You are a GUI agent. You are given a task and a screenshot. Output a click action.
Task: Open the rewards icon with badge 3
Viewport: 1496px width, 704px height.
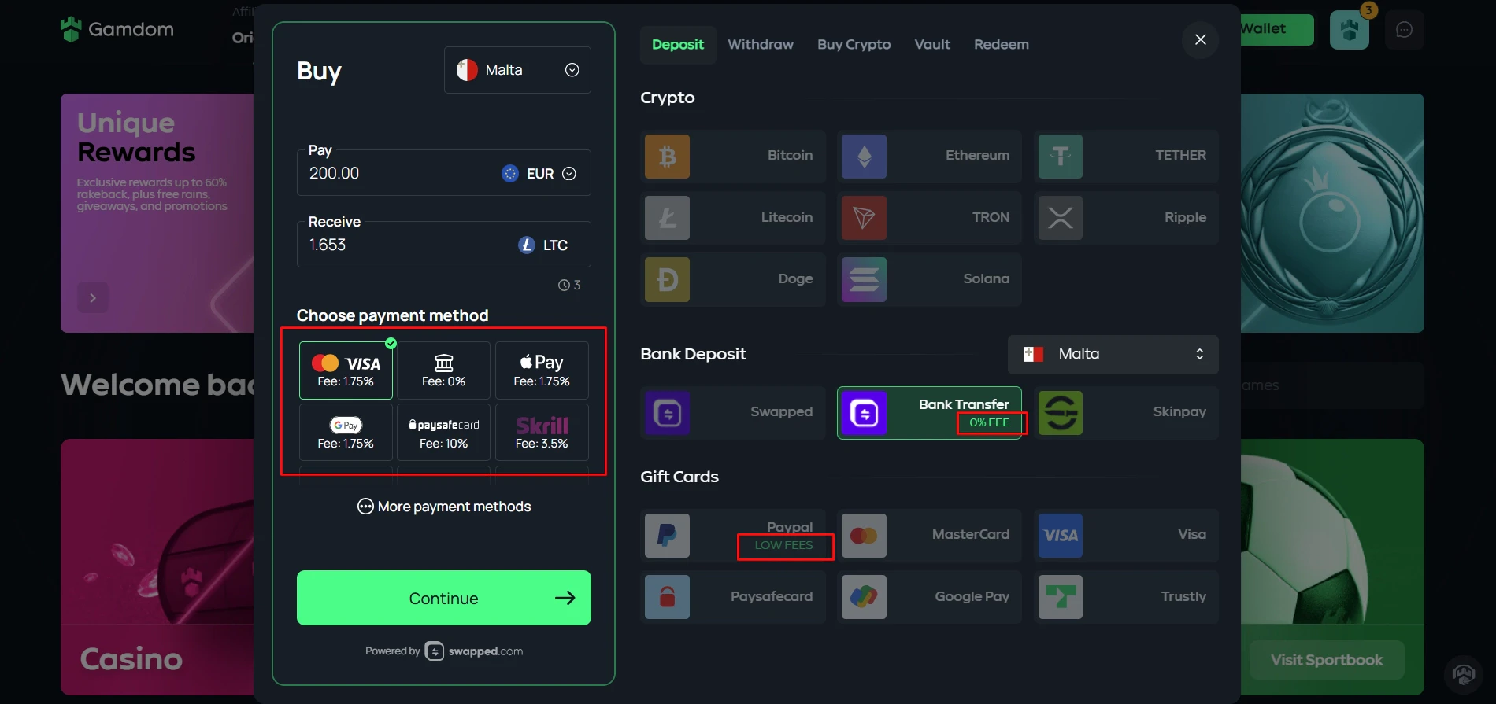[x=1350, y=30]
